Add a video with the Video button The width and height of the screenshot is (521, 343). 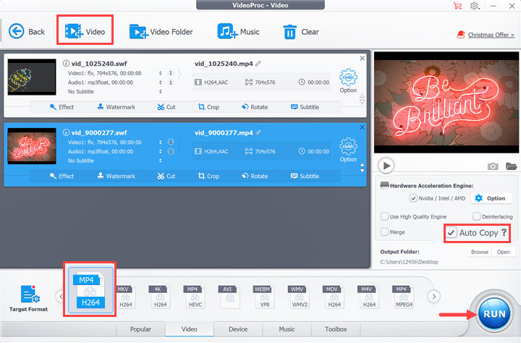coord(85,32)
